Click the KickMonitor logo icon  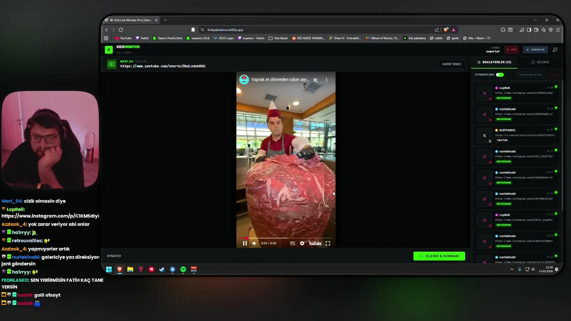(x=108, y=49)
